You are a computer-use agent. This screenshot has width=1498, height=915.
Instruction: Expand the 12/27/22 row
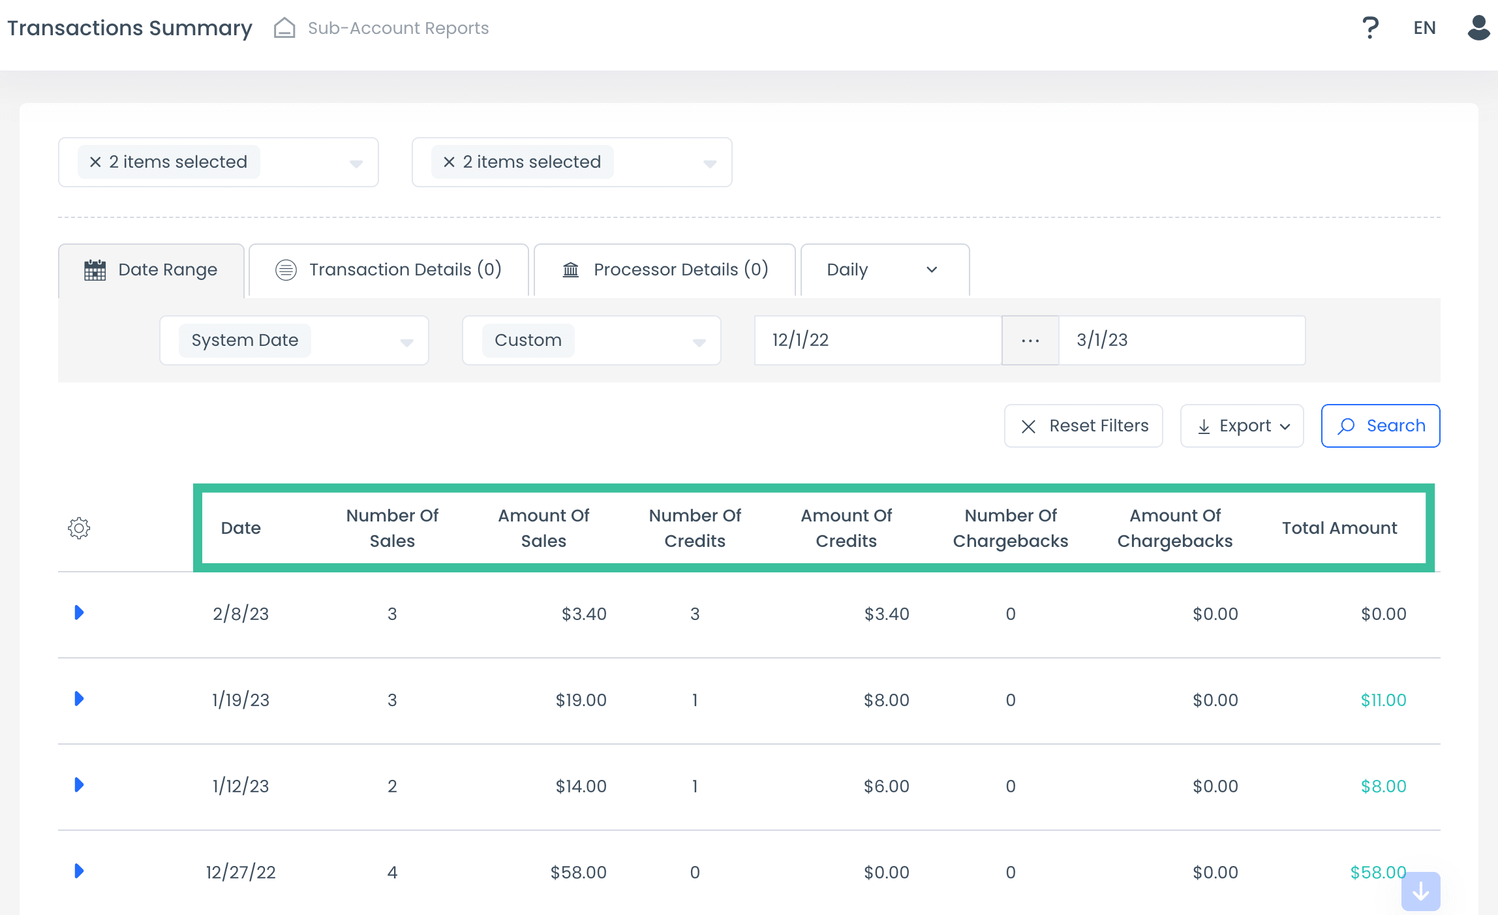[x=79, y=871]
